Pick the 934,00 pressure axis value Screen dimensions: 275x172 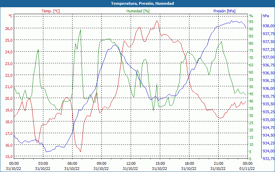click(268, 151)
